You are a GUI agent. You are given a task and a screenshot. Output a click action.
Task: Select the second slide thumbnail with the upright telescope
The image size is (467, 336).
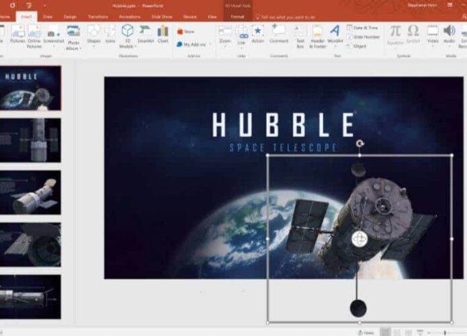point(30,140)
